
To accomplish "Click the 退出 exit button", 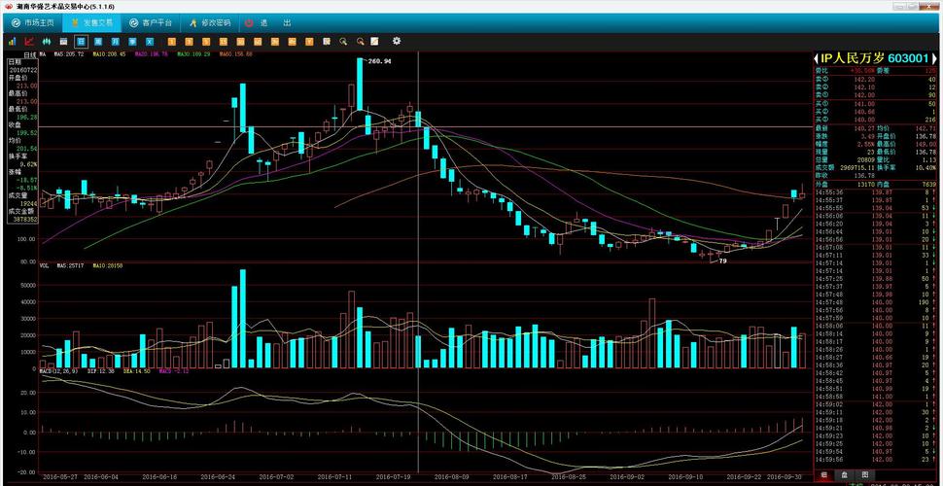I will (269, 23).
